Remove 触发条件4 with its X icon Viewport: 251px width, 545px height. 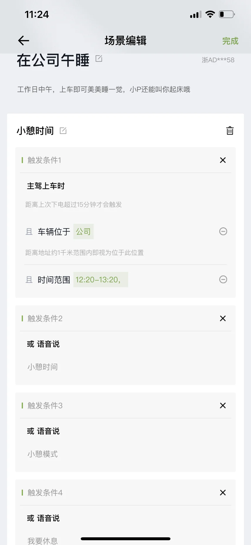pos(223,493)
